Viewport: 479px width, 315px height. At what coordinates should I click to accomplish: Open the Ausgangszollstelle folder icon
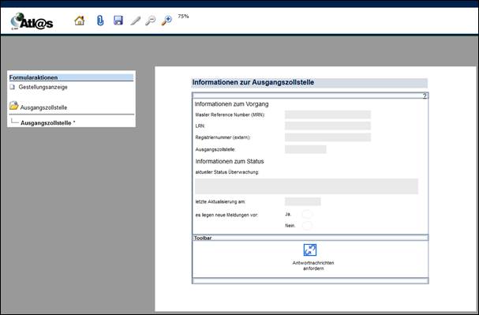point(13,106)
